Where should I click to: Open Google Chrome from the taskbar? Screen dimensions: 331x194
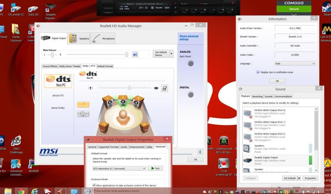coord(21,191)
